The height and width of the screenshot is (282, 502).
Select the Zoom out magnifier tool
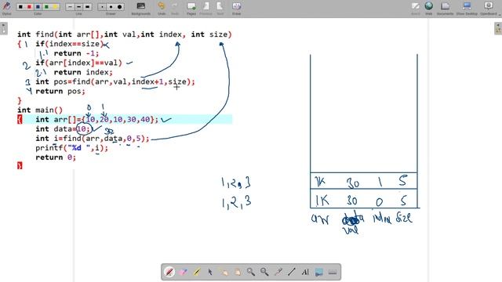click(x=264, y=272)
